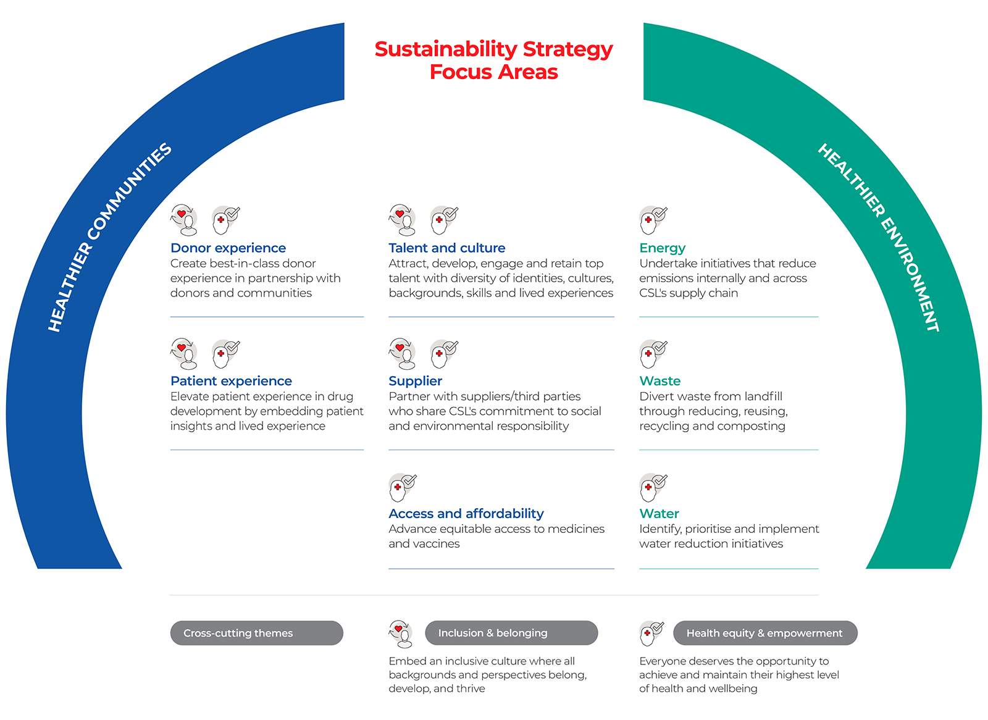Click the heart-person icon above Talent and culture
Viewport: 988px width, 720px height.
[403, 220]
